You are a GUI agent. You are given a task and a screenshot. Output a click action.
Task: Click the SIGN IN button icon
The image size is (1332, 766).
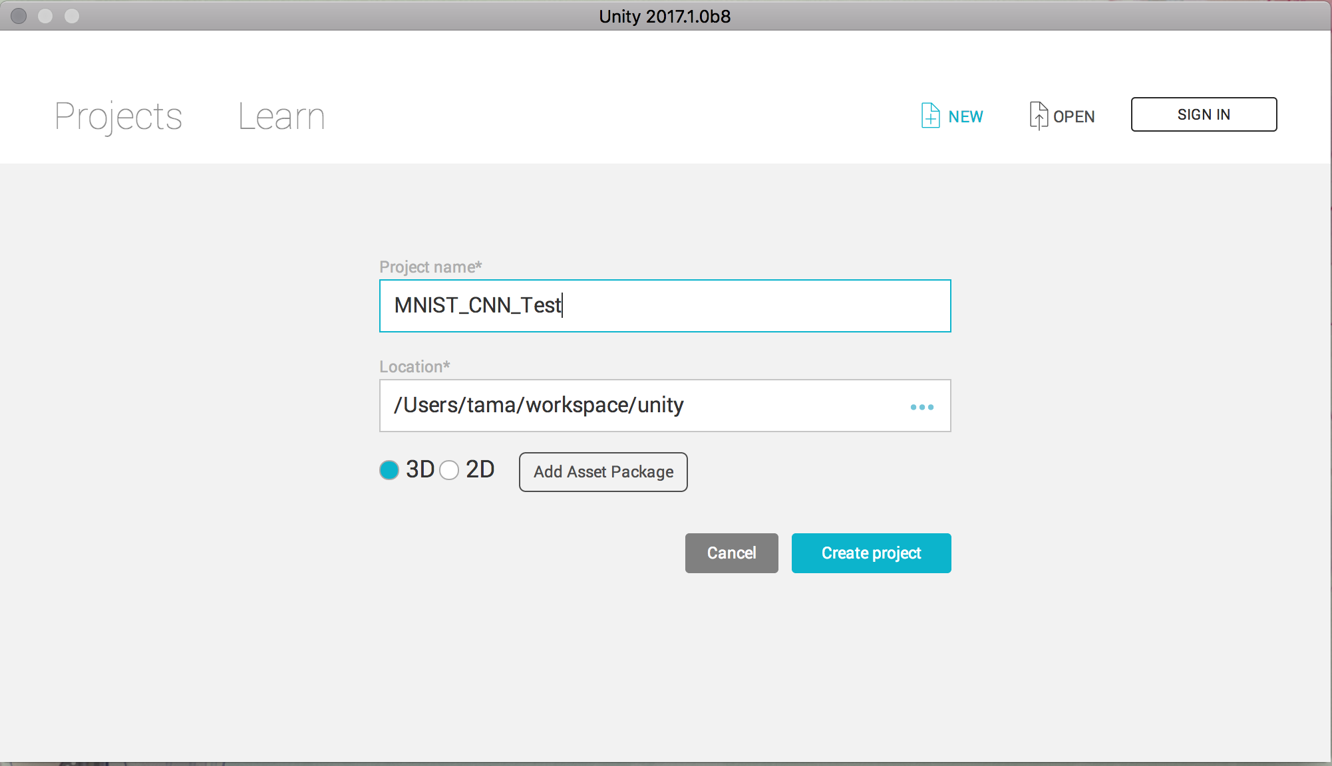coord(1203,113)
